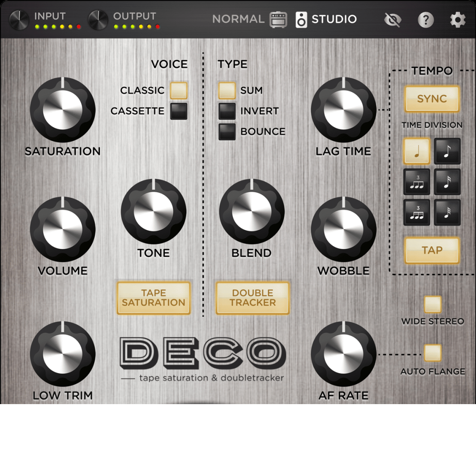Click the speaker cabinet icon beside STUDIO
The height and width of the screenshot is (471, 476).
pos(302,19)
